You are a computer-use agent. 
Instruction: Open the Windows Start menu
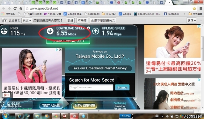click(x=5, y=116)
